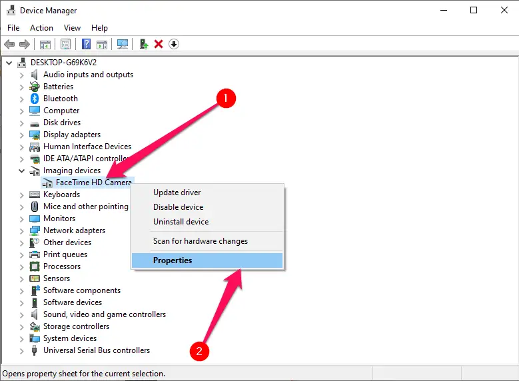
Task: Click the Disk drives category icon
Action: (35, 124)
